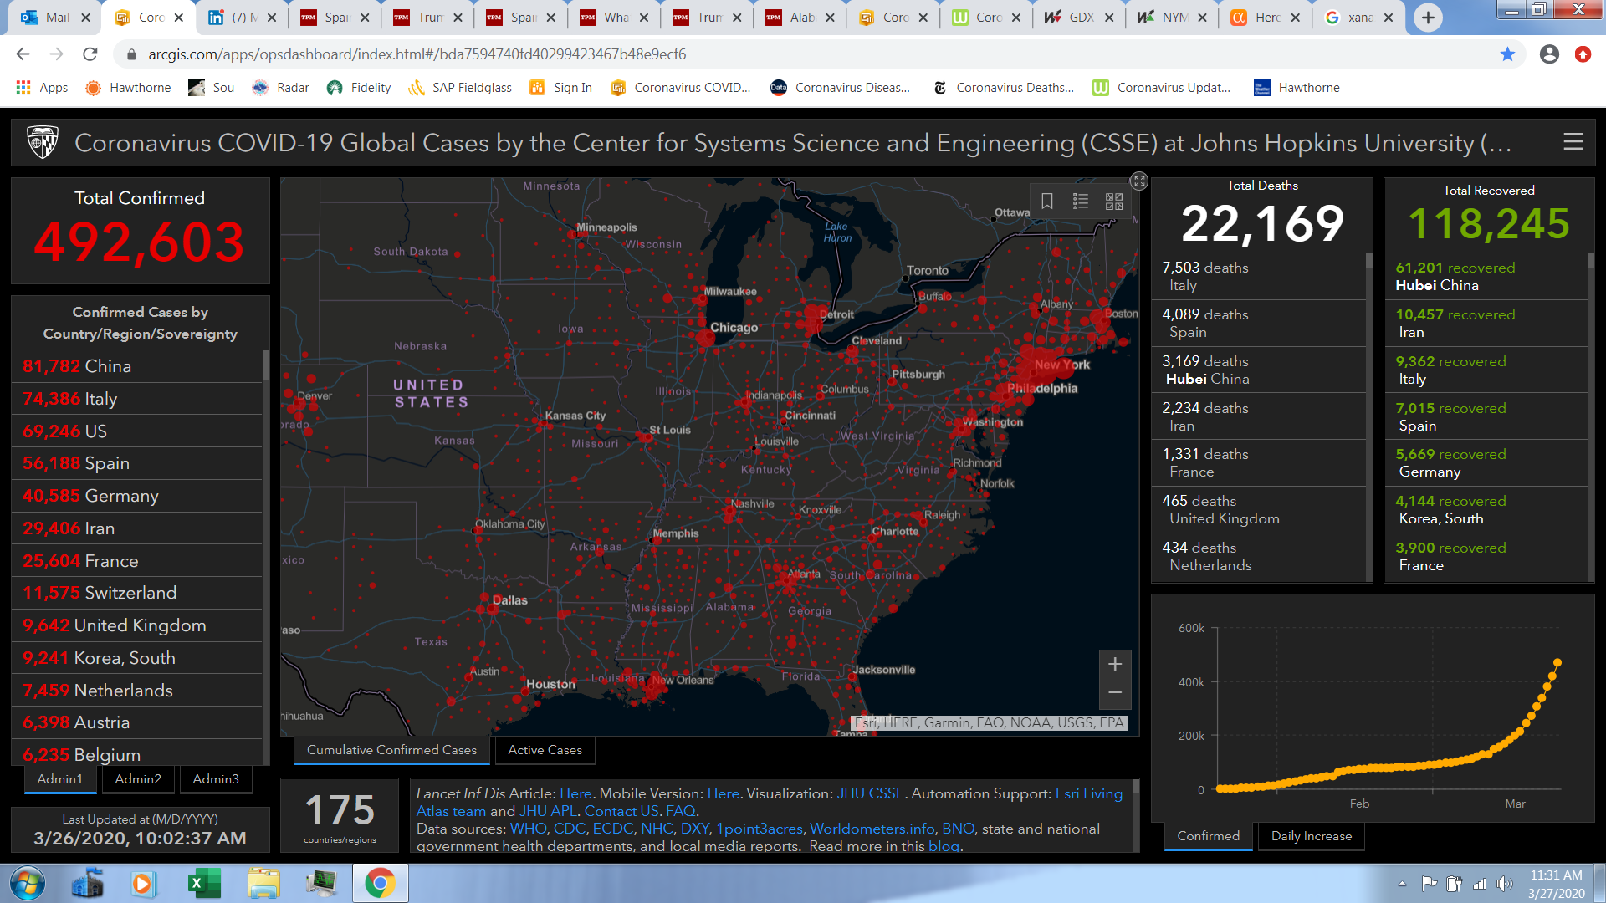Switch to the Mail browser tab
The image size is (1606, 903).
coord(55,18)
